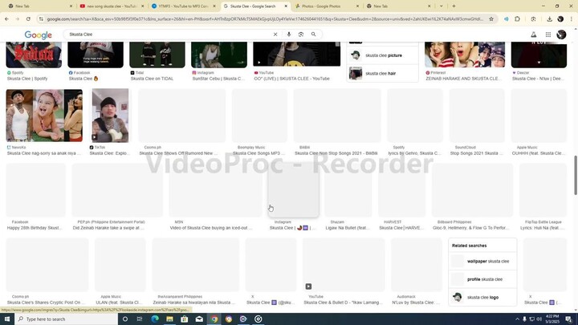Image resolution: width=578 pixels, height=325 pixels.
Task: Switch to new song skusta clee YouTube tab
Action: point(112,6)
